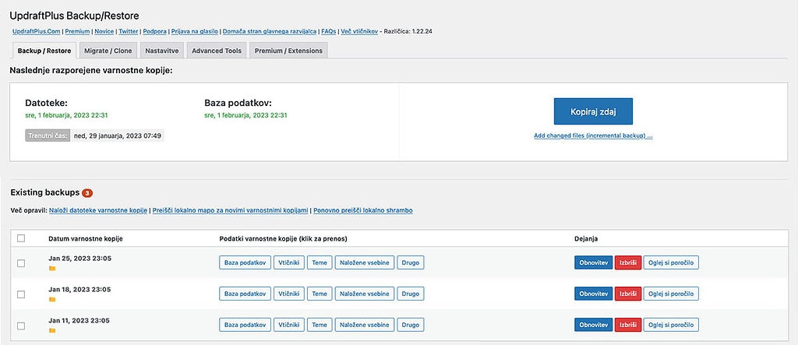Click folder icon under Jan 25, 2023 backup
The height and width of the screenshot is (345, 798).
[x=52, y=268]
